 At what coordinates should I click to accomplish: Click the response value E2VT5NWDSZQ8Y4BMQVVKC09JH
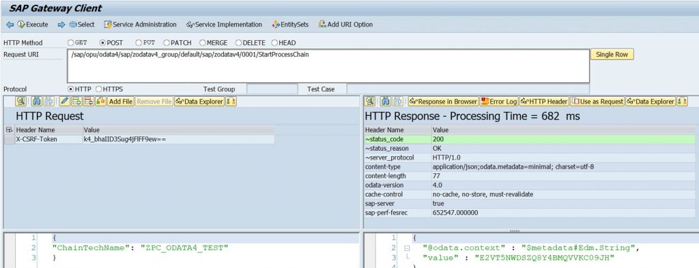545,258
